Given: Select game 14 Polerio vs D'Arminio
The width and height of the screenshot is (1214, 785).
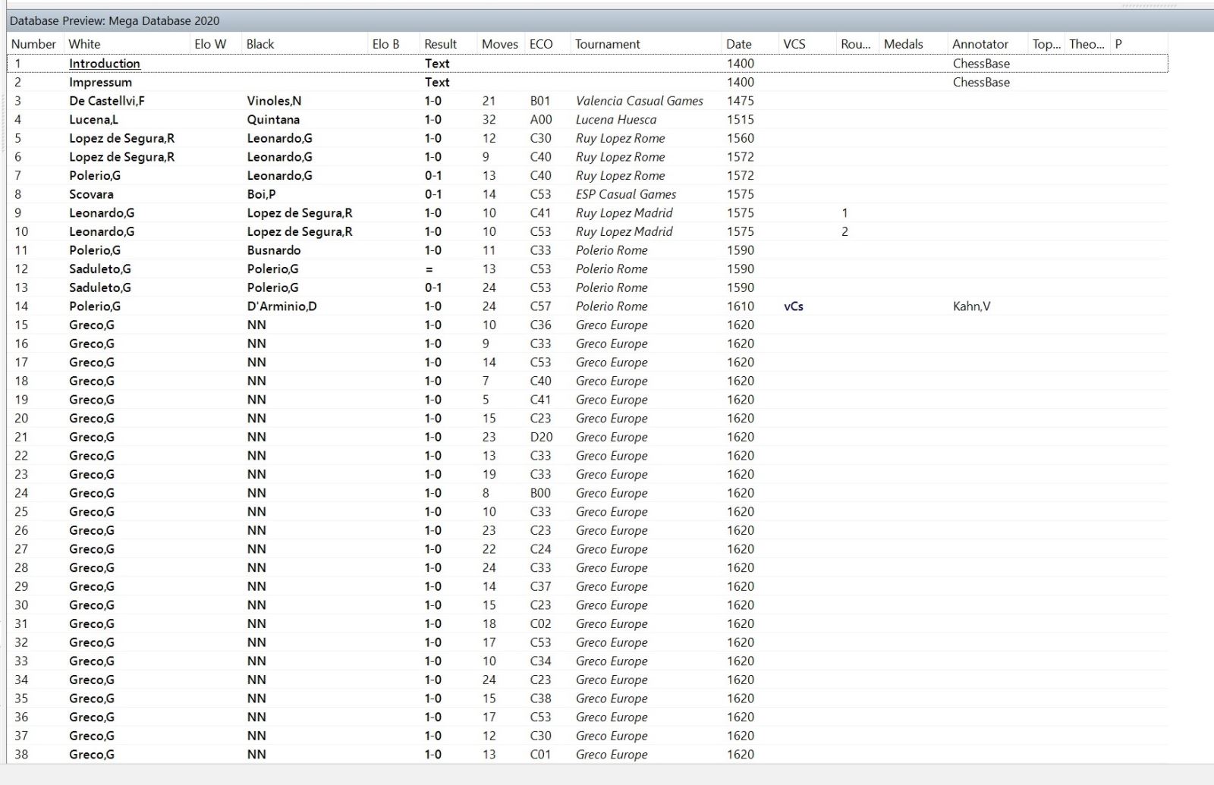Looking at the screenshot, I should [95, 306].
